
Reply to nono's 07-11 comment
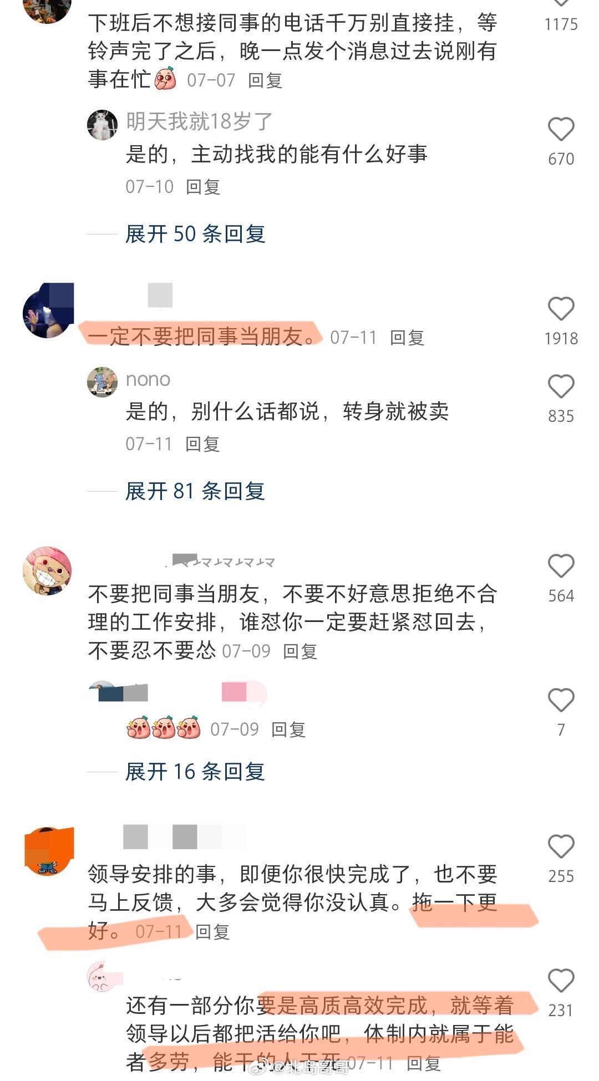tap(203, 444)
